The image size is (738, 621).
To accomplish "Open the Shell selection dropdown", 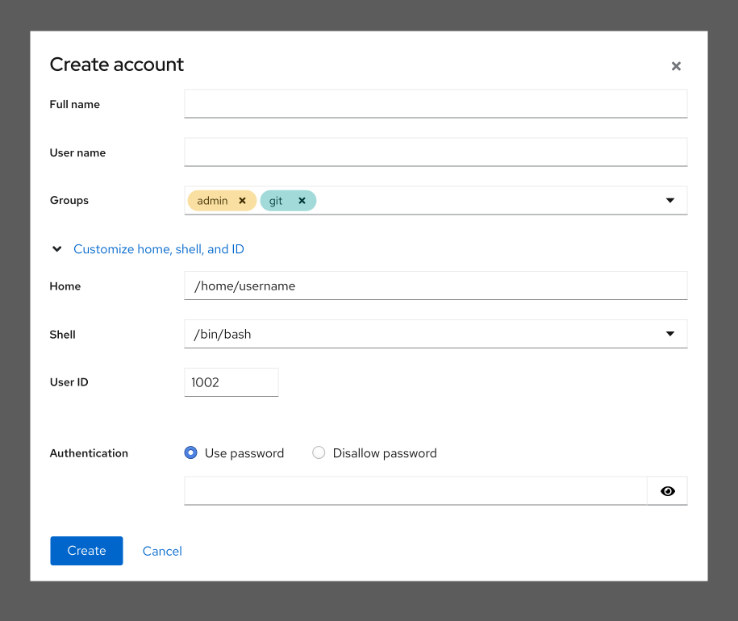I will (x=670, y=333).
